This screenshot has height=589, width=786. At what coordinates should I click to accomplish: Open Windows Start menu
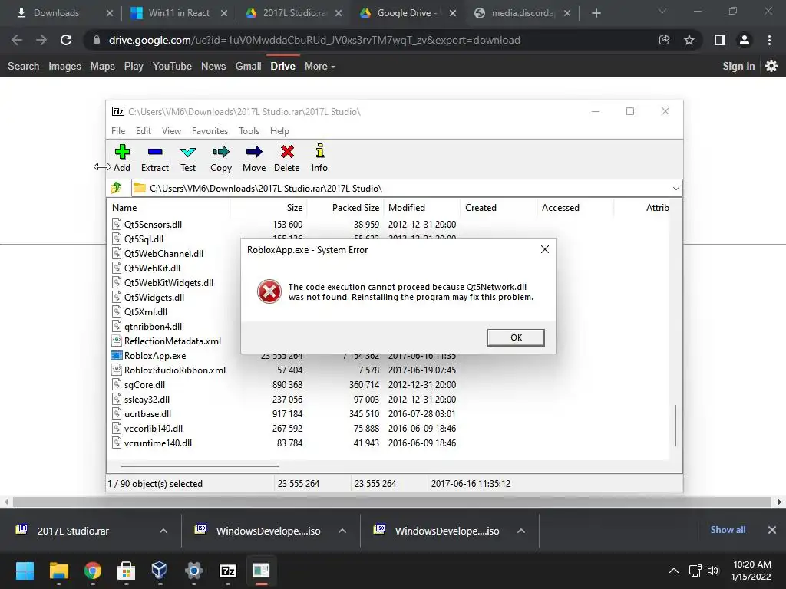click(25, 571)
